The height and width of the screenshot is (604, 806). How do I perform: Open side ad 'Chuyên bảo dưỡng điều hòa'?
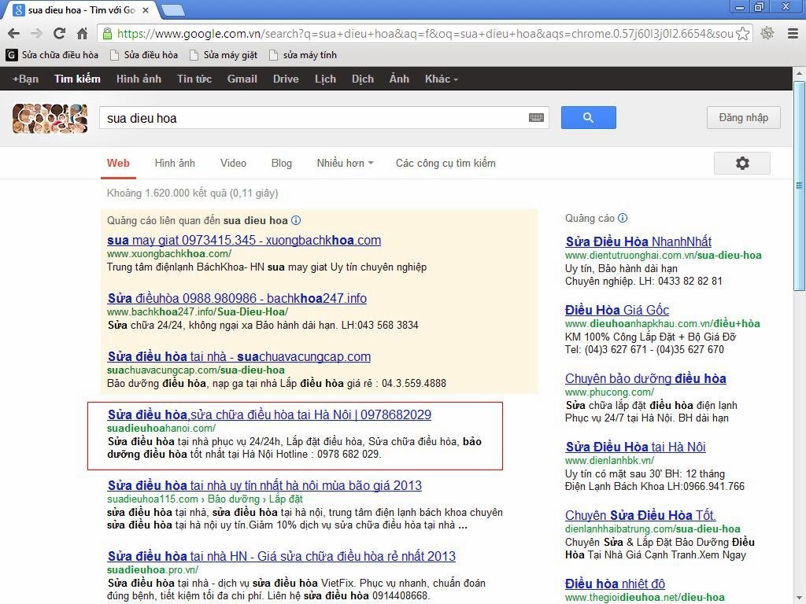(x=645, y=378)
